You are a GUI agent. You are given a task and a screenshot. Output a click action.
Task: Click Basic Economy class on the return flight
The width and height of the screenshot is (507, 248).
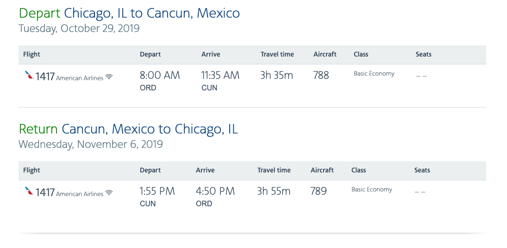(372, 190)
